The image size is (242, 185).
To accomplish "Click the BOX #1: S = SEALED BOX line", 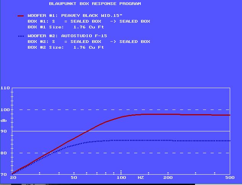I will 89,21.
